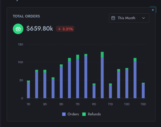This screenshot has width=161, height=127.
Task: Click the 7D bar's green refunds segment
Action: point(78,57)
